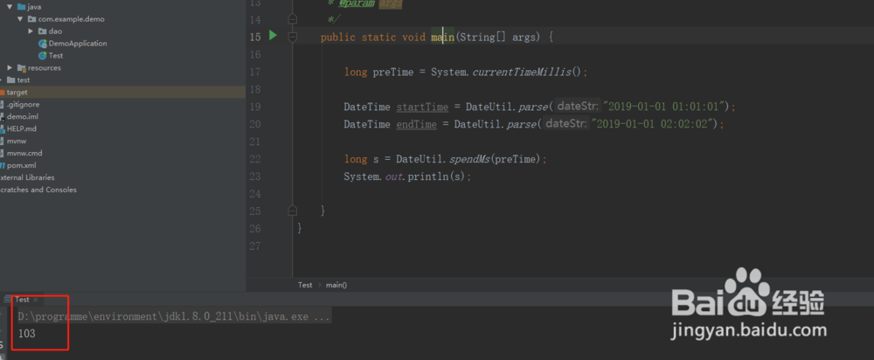874x360 pixels.
Task: Click Test in editor breadcrumb
Action: pos(305,285)
